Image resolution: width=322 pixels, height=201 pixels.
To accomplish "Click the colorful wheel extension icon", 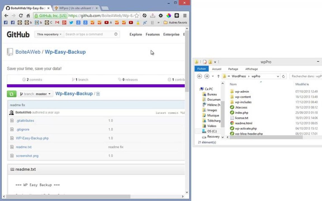I will (x=169, y=16).
